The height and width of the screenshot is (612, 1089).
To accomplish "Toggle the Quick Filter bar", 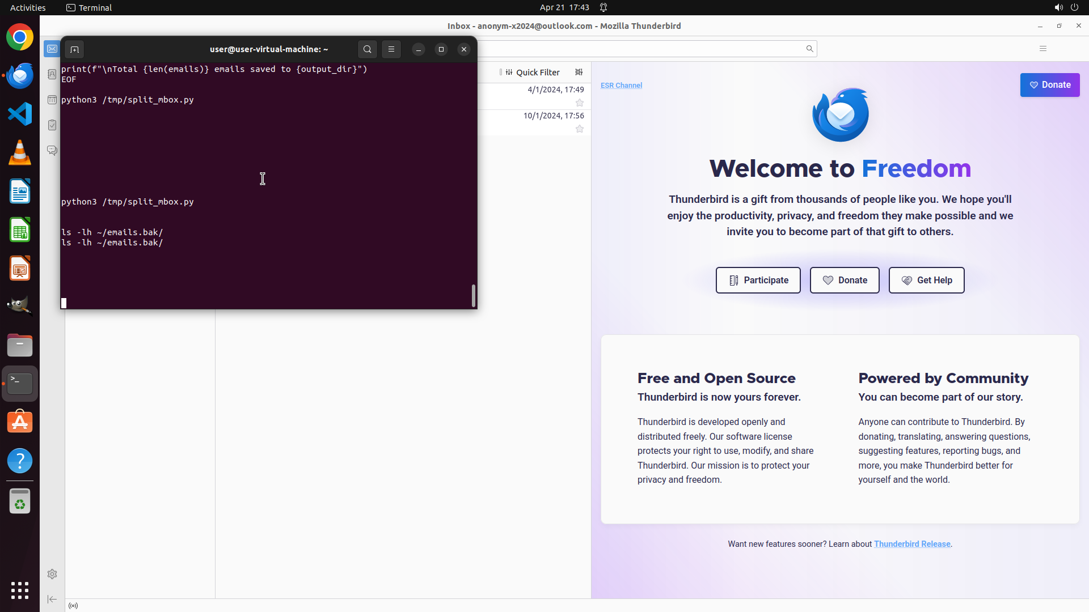I will pyautogui.click(x=532, y=73).
